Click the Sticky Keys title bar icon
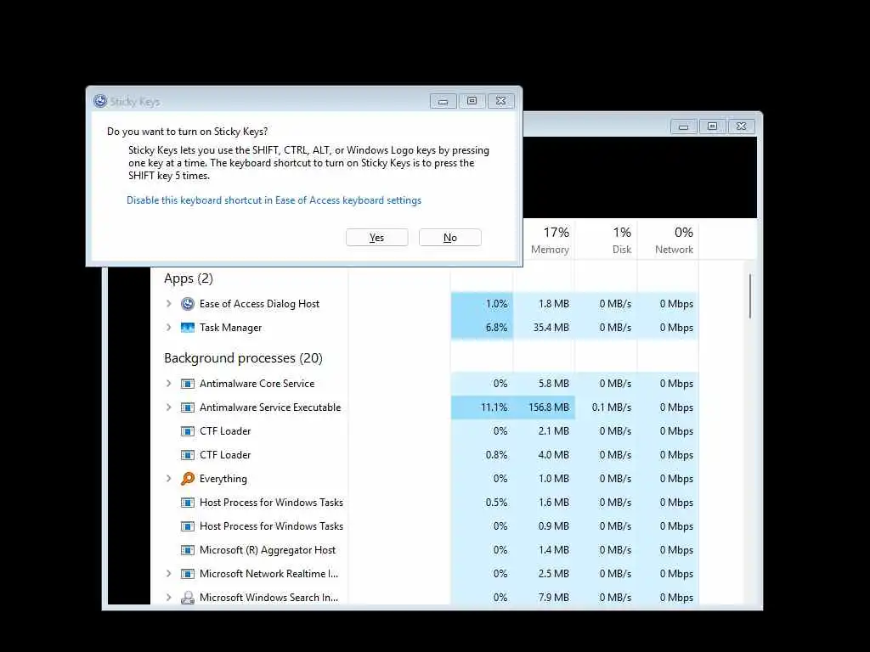Screen dimensions: 870x652 (100, 101)
